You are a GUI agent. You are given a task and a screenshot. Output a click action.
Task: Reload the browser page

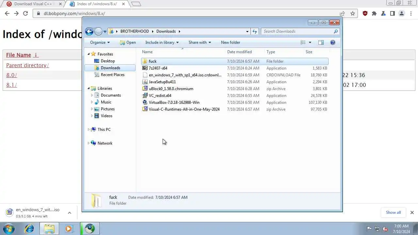25,13
